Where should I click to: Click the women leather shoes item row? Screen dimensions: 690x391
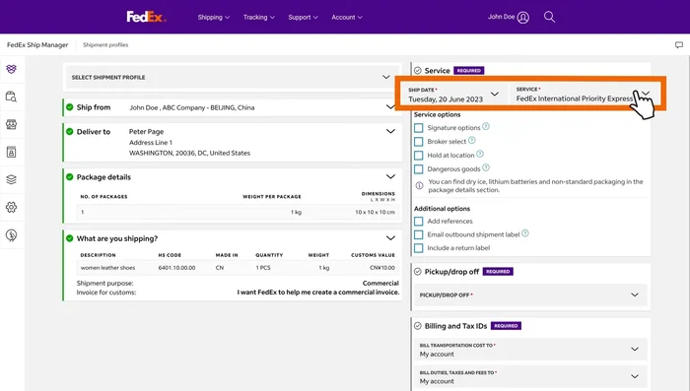click(238, 268)
